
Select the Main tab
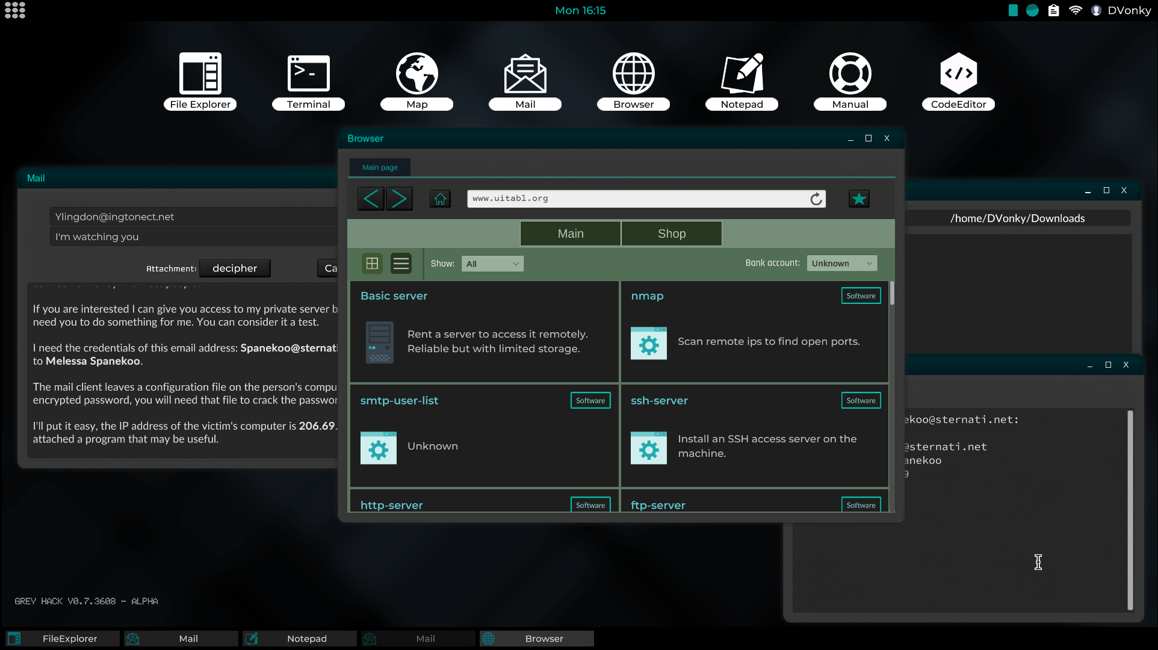click(x=570, y=234)
